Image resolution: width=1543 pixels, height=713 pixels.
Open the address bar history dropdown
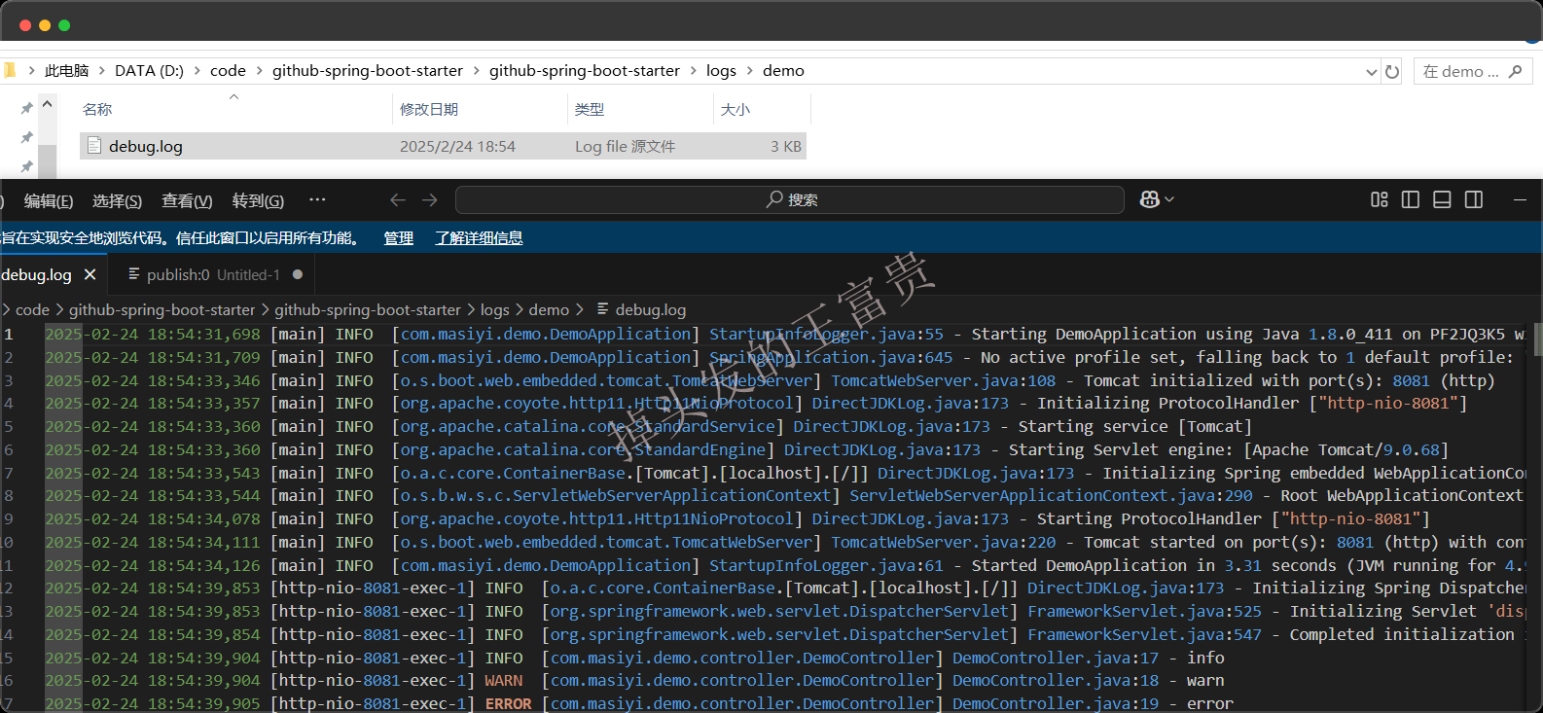[1371, 72]
